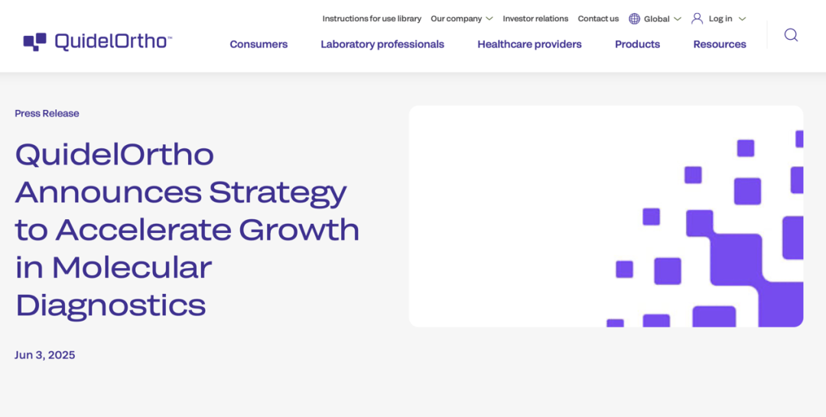Click the press release headline text
This screenshot has height=417, width=826.
click(187, 230)
